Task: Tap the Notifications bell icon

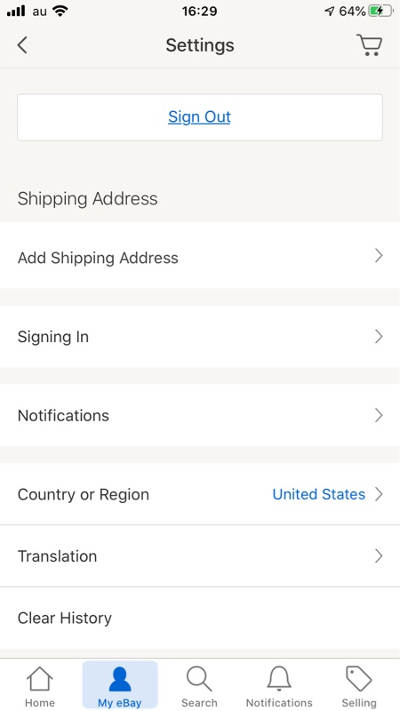Action: click(x=279, y=679)
